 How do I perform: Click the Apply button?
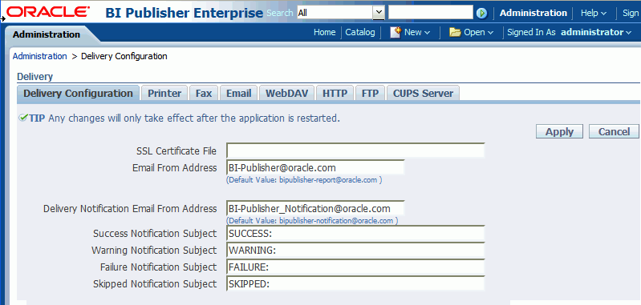tap(559, 132)
